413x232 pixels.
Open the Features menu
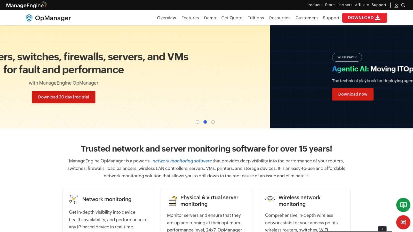coord(190,18)
